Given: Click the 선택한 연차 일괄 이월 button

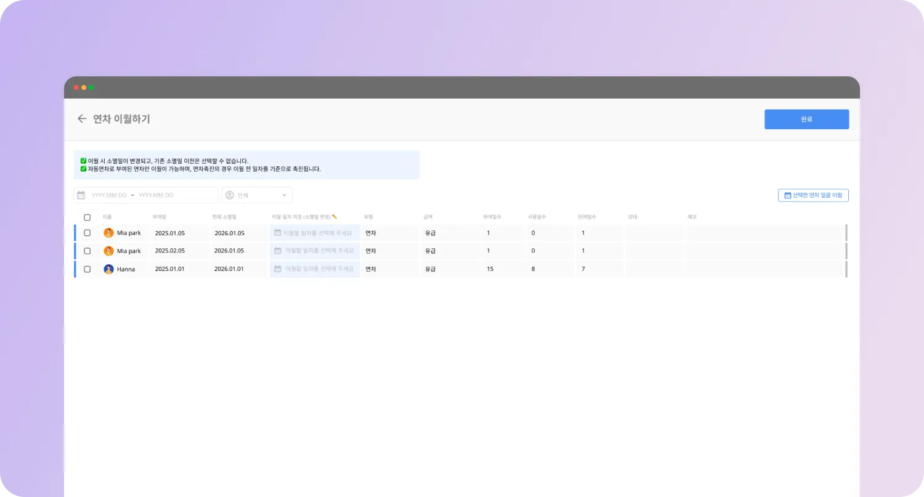Looking at the screenshot, I should (813, 195).
